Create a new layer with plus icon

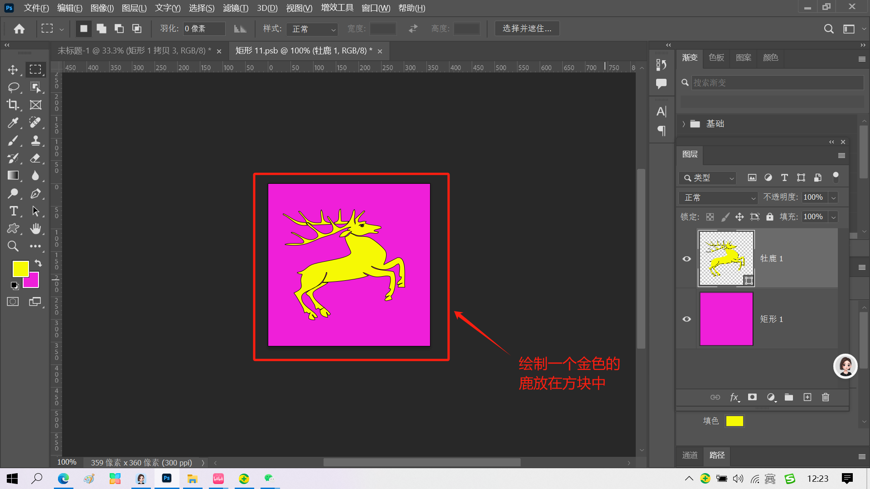point(807,397)
